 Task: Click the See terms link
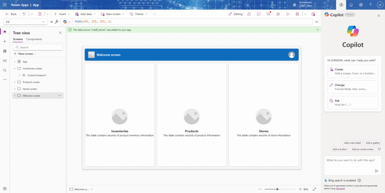point(340,188)
